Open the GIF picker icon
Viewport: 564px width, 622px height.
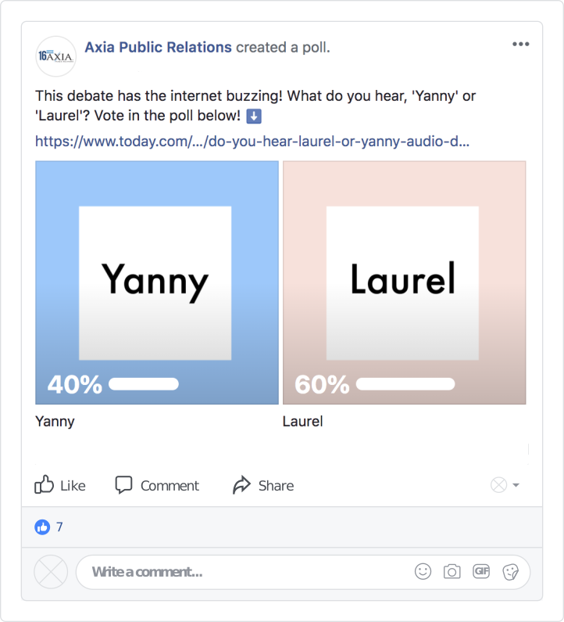(481, 572)
